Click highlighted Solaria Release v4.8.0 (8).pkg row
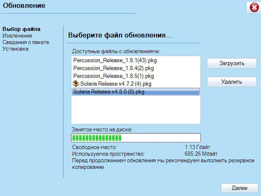This screenshot has height=196, width=261. coord(136,91)
